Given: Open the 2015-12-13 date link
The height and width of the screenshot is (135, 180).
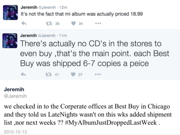Looking at the screenshot, I should [x=15, y=132].
